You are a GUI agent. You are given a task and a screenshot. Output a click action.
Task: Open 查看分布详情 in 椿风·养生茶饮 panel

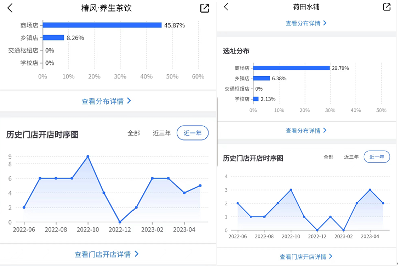click(x=106, y=101)
